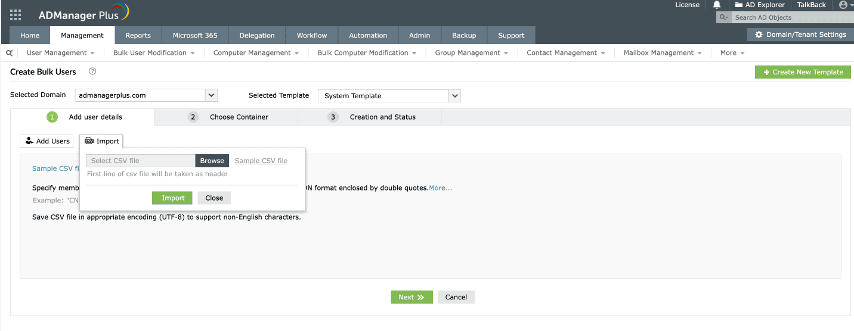Select step 1 Add user details

click(83, 117)
